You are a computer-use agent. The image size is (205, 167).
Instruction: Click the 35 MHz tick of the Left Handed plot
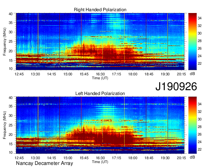coord(11,106)
